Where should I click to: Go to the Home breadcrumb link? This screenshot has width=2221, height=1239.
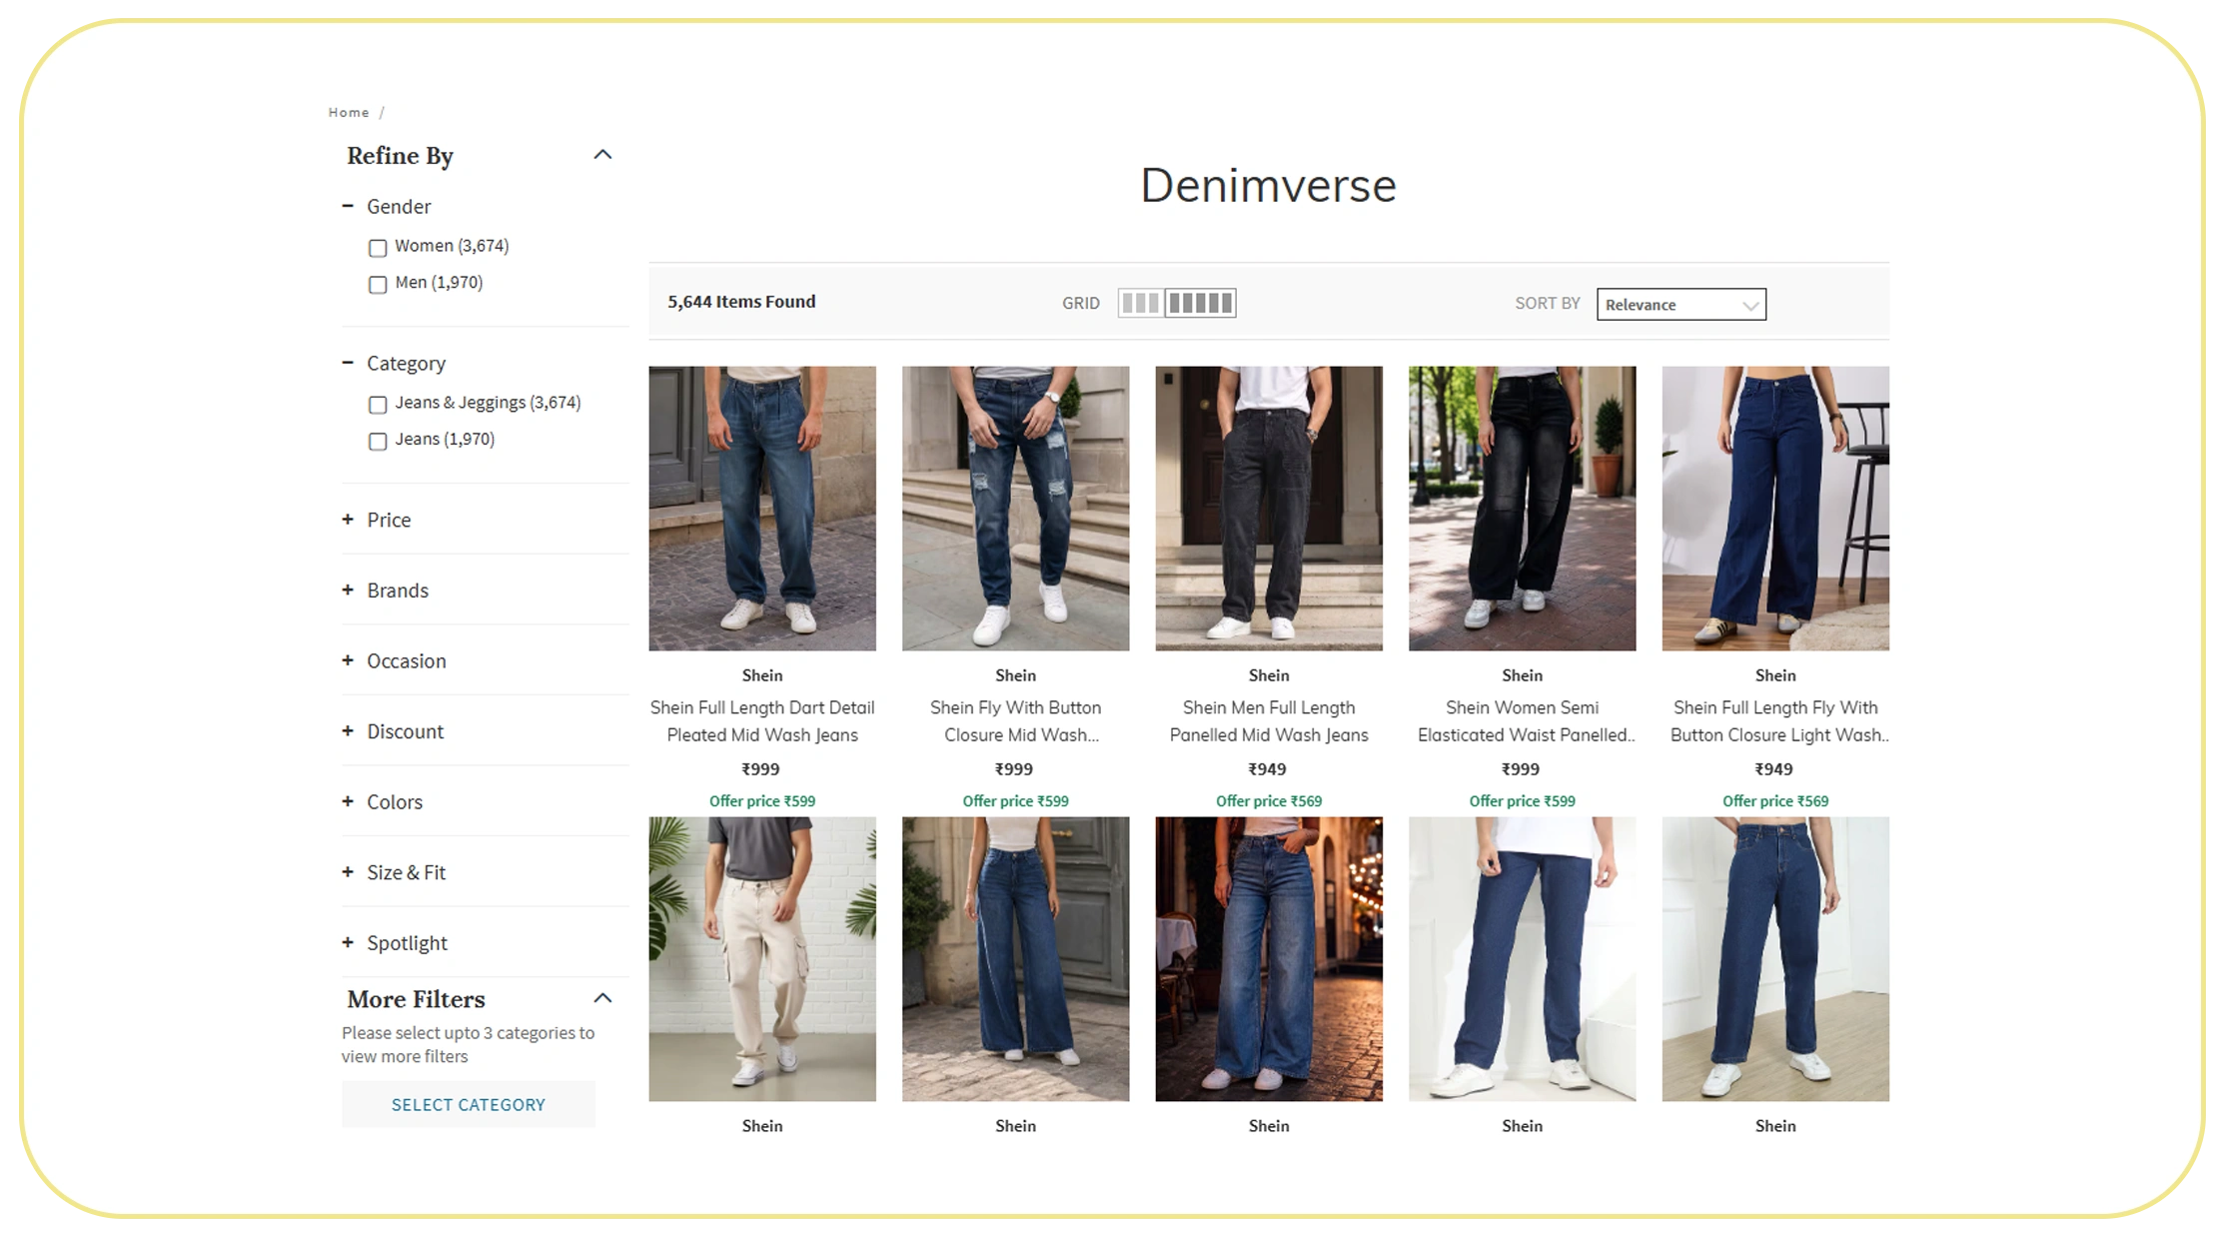click(349, 112)
